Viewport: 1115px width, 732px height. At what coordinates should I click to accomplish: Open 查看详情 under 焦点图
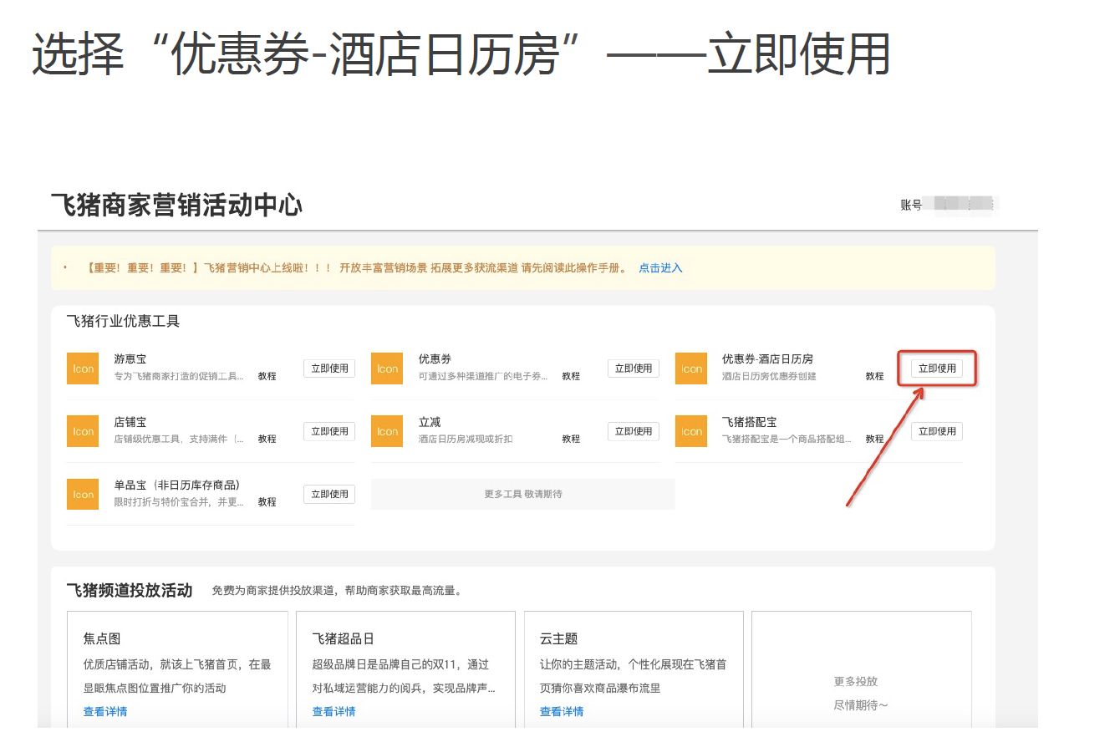tap(105, 712)
